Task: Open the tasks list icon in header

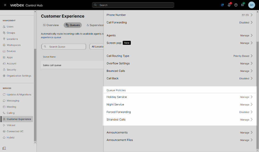Action: coord(242,5)
